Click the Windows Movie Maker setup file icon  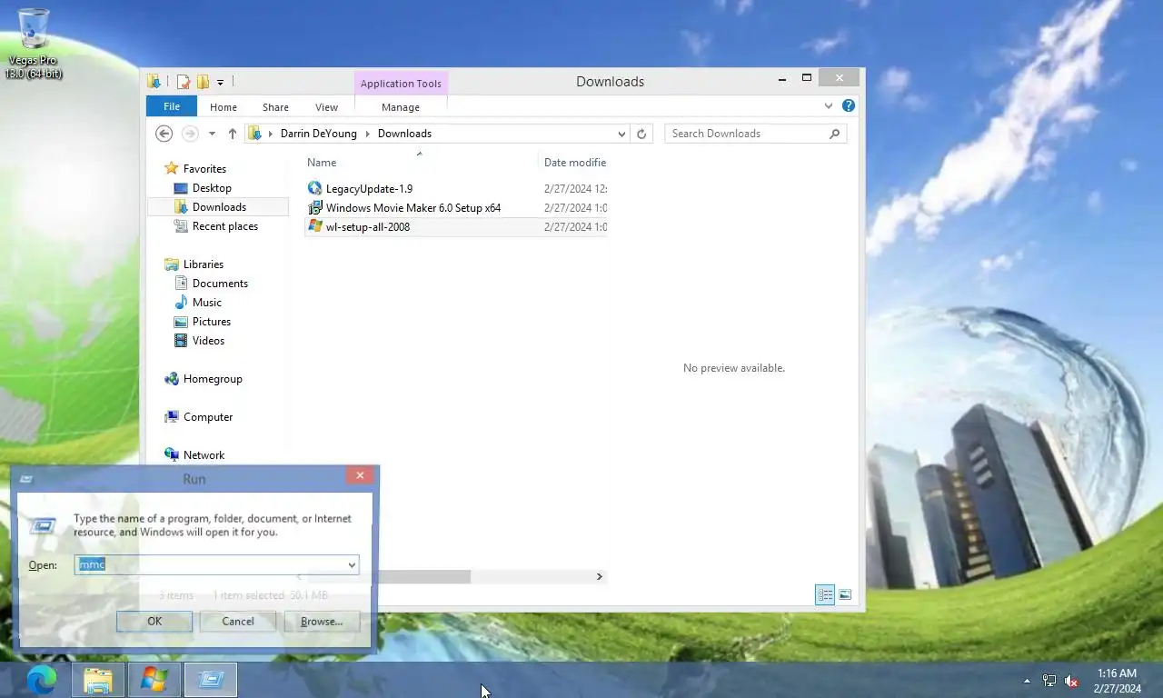pyautogui.click(x=315, y=207)
